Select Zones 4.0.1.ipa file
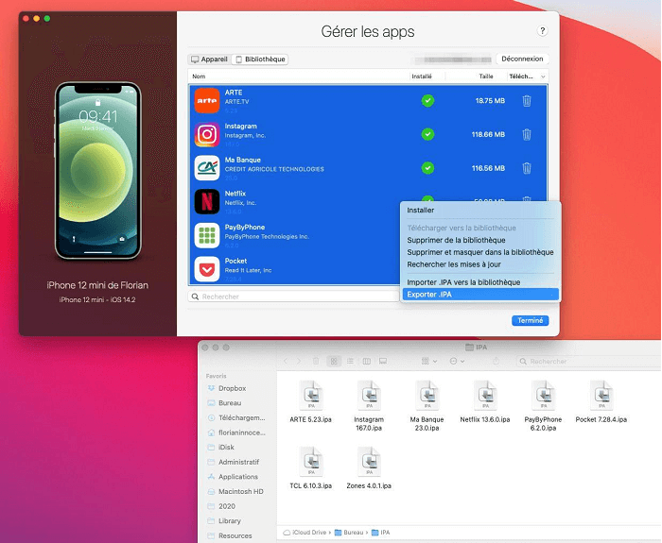 click(369, 468)
